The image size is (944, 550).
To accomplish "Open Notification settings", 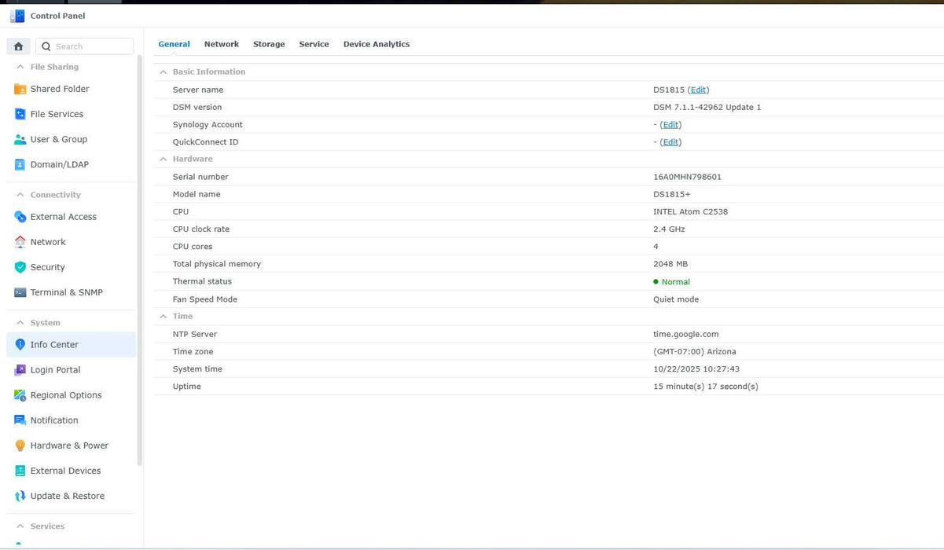I will pos(53,420).
